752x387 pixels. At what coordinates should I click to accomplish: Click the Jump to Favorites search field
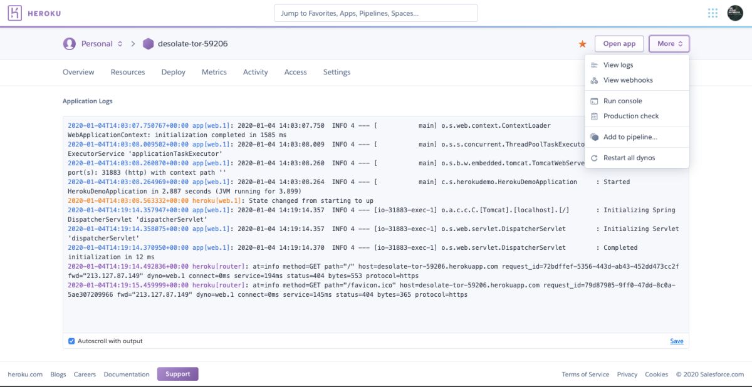376,13
